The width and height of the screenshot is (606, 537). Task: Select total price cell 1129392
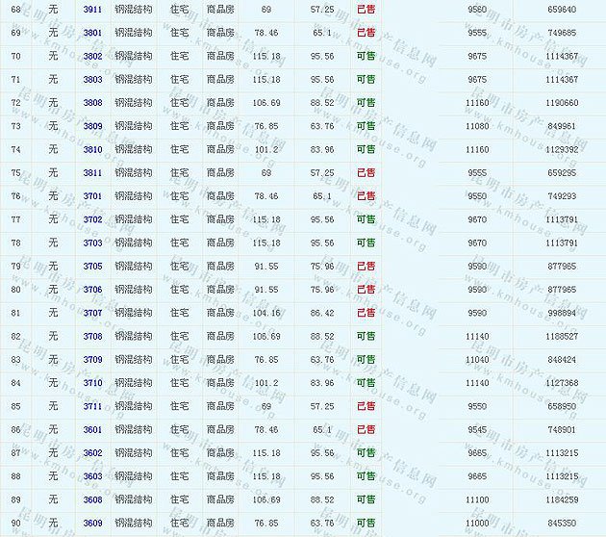click(x=560, y=150)
